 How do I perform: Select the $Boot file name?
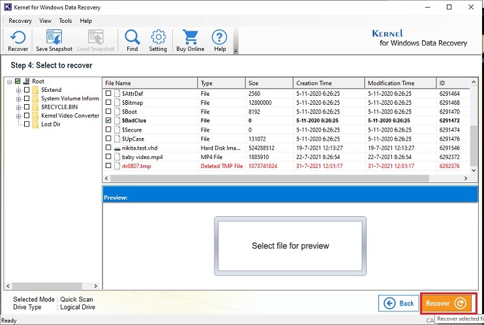click(129, 111)
